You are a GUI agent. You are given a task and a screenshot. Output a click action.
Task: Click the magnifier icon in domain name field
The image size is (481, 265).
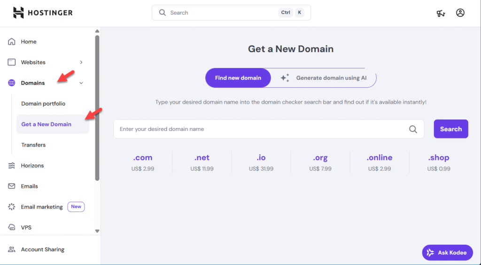click(x=413, y=129)
